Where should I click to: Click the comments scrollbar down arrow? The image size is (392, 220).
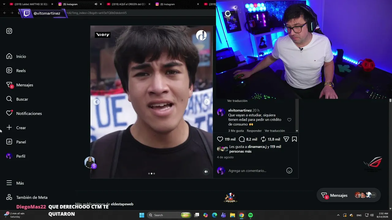(x=297, y=131)
